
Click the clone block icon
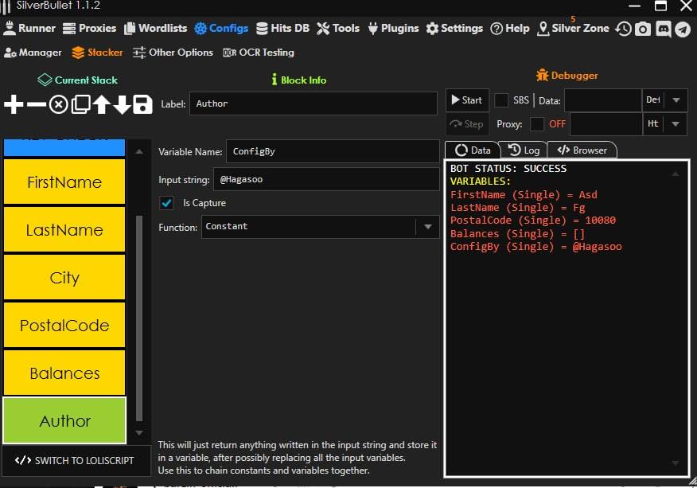point(80,104)
